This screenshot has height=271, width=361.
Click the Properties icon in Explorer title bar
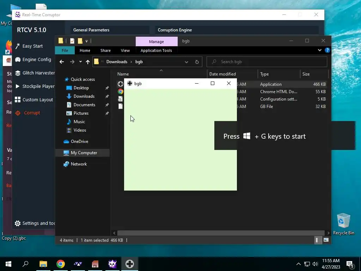[x=72, y=41]
